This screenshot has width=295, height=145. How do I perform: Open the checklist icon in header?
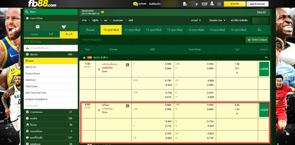[x=219, y=4]
